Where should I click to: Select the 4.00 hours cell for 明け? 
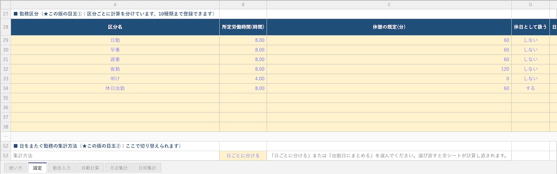click(x=243, y=78)
